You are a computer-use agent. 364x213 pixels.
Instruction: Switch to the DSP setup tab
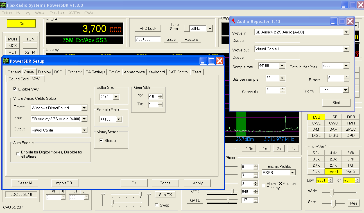point(58,72)
